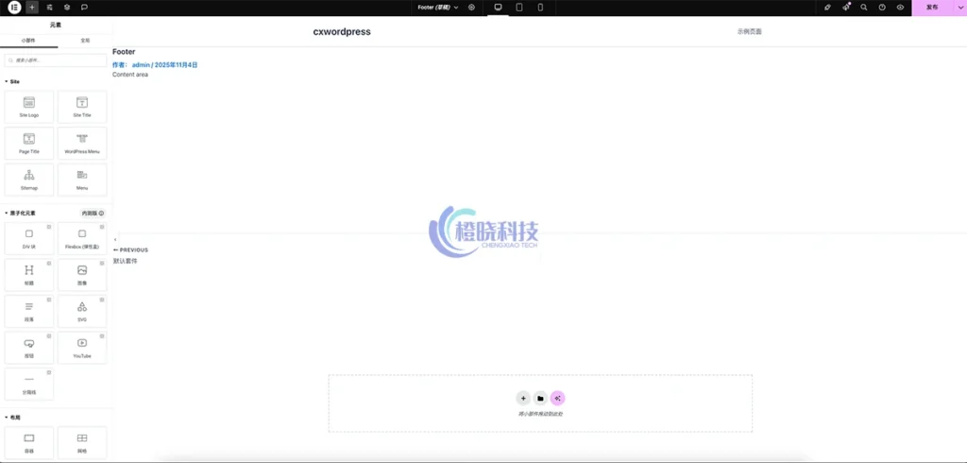The height and width of the screenshot is (463, 967).
Task: Expand publish options arrow next to 发布
Action: (x=959, y=8)
